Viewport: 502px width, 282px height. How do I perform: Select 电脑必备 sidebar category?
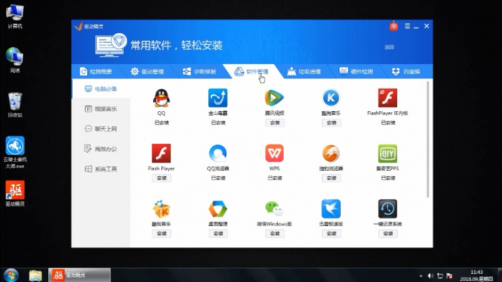[x=101, y=89]
